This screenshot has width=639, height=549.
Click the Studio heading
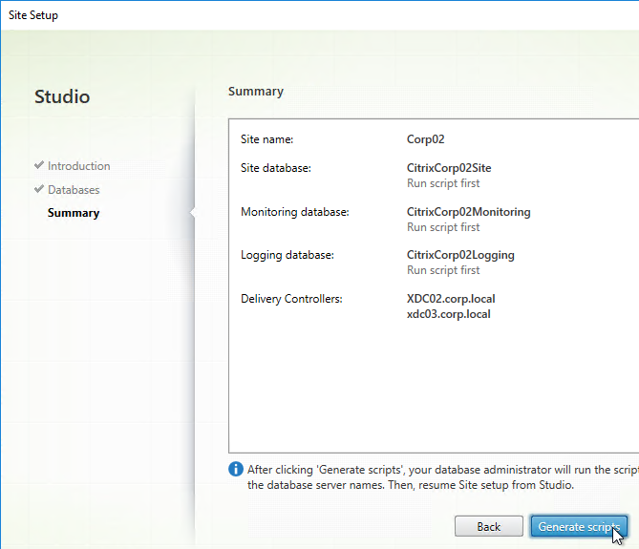[x=62, y=96]
